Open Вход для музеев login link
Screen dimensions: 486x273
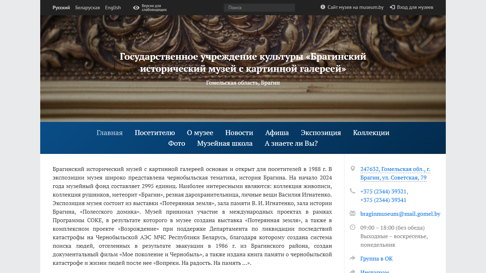point(415,7)
